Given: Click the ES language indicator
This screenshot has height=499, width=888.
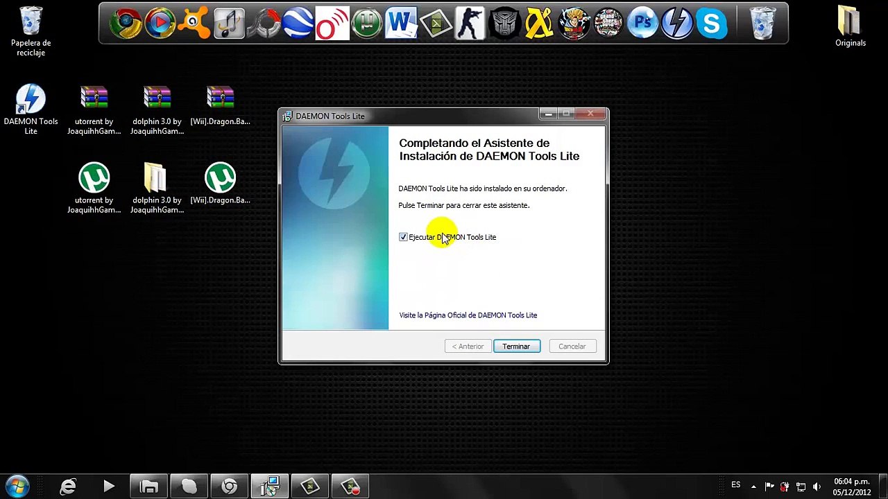Looking at the screenshot, I should [x=735, y=485].
